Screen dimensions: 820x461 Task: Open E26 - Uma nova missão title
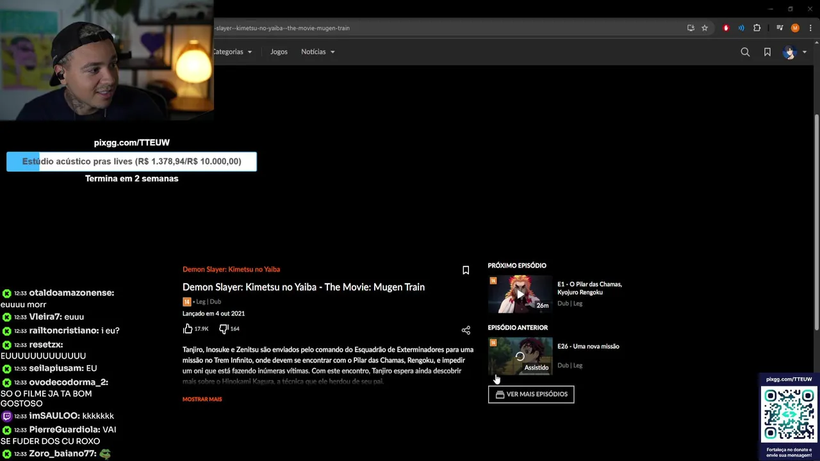pos(588,346)
